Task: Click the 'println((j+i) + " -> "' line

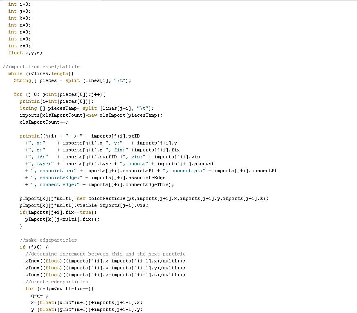Action: 80,136
